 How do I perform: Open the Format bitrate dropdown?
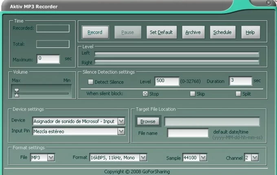[143, 157]
